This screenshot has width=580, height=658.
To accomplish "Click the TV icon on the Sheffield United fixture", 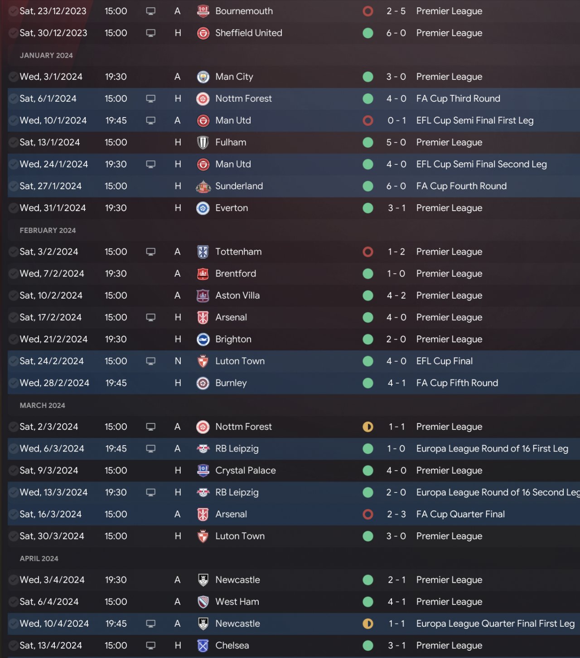I will (151, 33).
